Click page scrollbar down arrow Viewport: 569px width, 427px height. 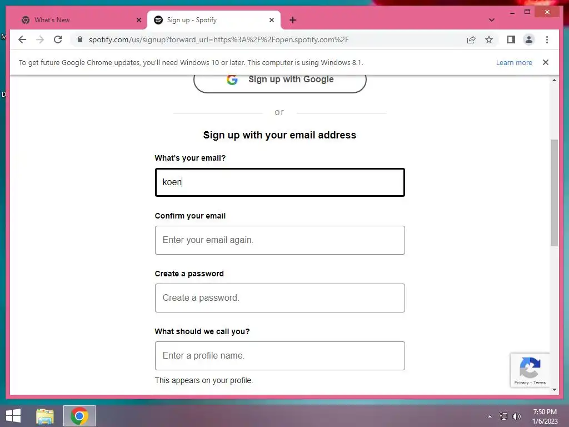click(x=554, y=390)
